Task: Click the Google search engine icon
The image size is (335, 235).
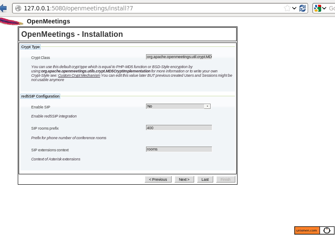Action: coord(318,8)
